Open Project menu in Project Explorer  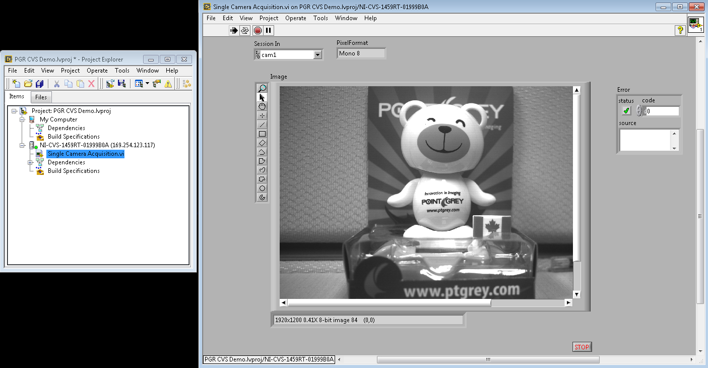[71, 71]
